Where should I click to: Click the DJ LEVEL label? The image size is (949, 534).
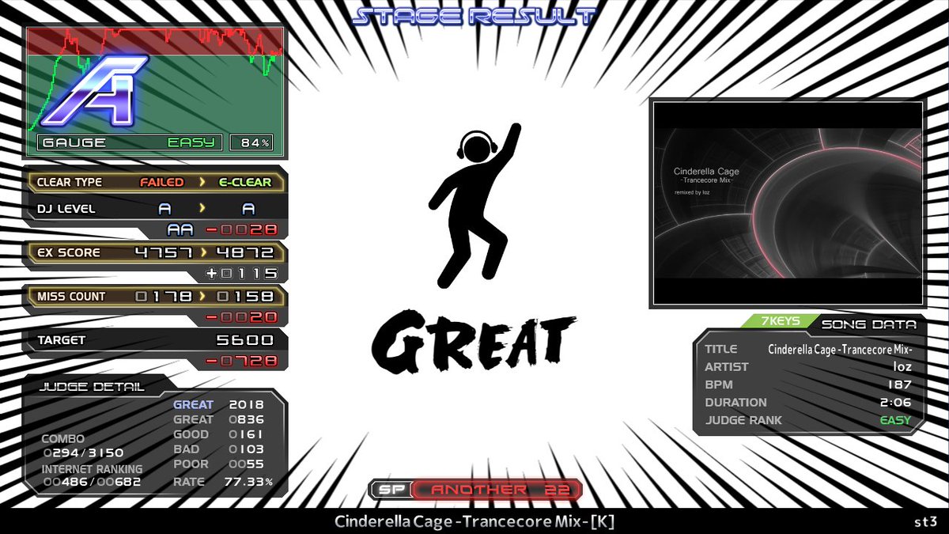click(x=66, y=209)
